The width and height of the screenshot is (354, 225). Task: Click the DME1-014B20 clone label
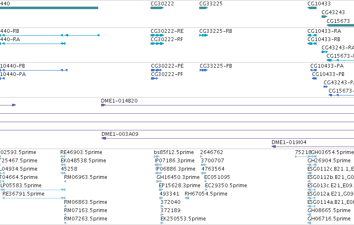(119, 101)
